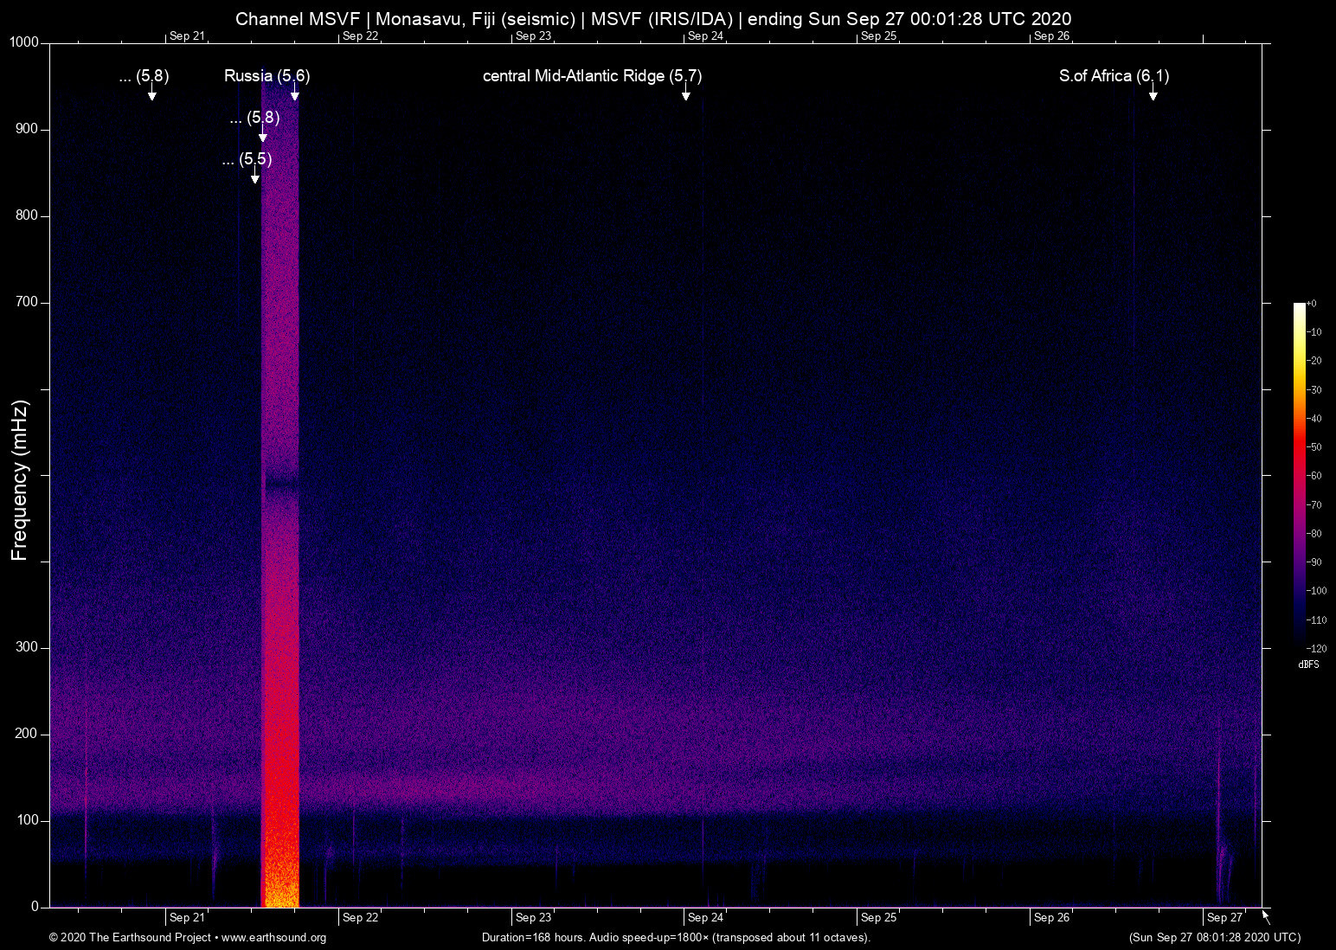
Task: Expand the Sep 21 bottom axis label
Action: click(187, 917)
